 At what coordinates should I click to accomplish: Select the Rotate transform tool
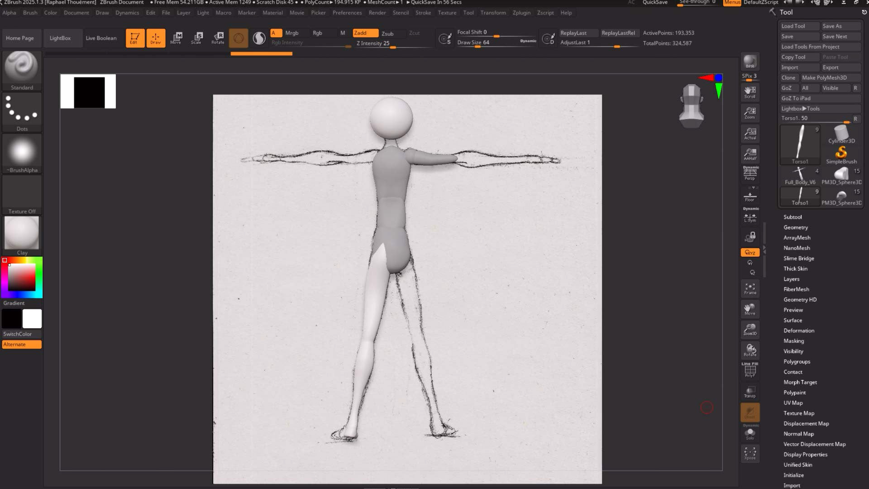tap(218, 38)
